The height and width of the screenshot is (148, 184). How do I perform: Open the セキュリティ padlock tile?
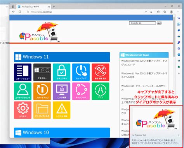(x=62, y=72)
